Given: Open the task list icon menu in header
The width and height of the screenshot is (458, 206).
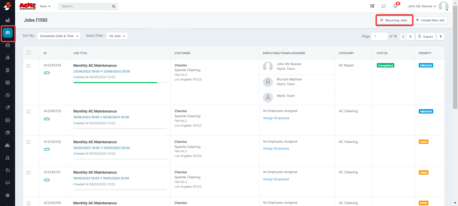Looking at the screenshot, I should click(x=372, y=6).
